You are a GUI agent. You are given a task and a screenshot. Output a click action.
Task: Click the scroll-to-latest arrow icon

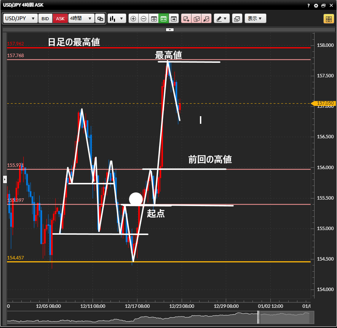pyautogui.click(x=174, y=19)
